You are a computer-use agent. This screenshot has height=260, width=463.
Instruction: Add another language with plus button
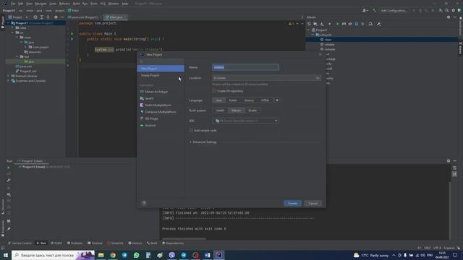click(277, 100)
